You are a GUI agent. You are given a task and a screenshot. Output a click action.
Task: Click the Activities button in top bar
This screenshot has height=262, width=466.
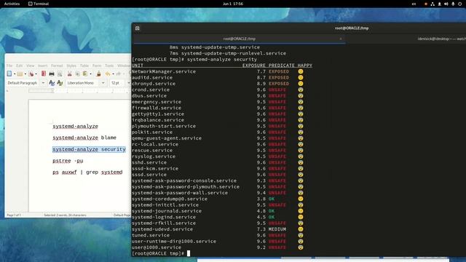coord(12,4)
